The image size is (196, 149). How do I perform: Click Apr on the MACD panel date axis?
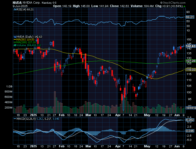coord(118,146)
